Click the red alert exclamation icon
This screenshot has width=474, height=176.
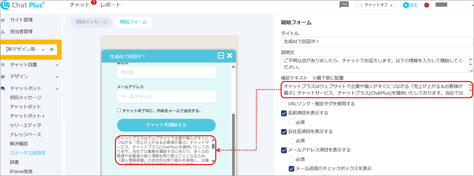(426, 5)
